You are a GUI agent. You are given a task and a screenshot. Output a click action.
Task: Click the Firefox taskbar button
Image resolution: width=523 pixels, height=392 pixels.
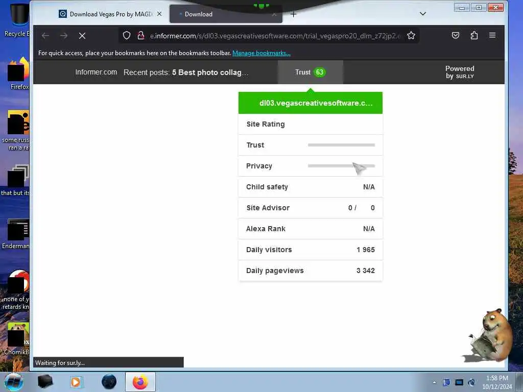click(x=140, y=382)
